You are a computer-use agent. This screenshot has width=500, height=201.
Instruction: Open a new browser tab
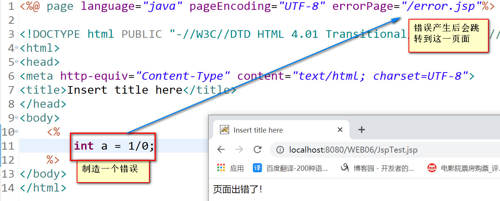point(362,130)
